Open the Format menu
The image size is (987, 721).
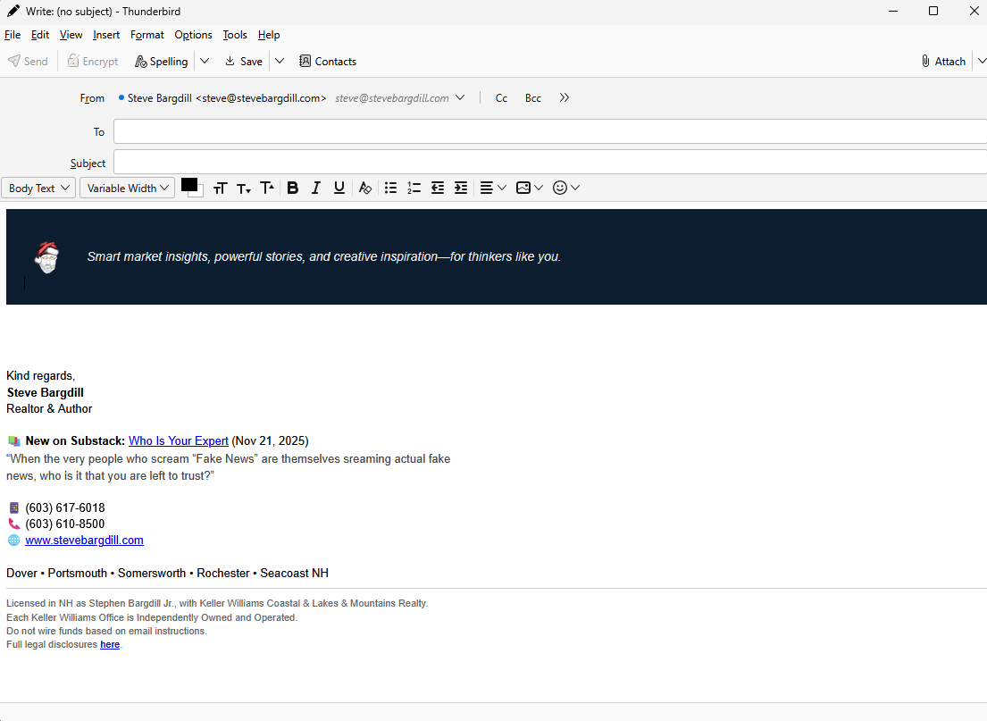tap(146, 35)
